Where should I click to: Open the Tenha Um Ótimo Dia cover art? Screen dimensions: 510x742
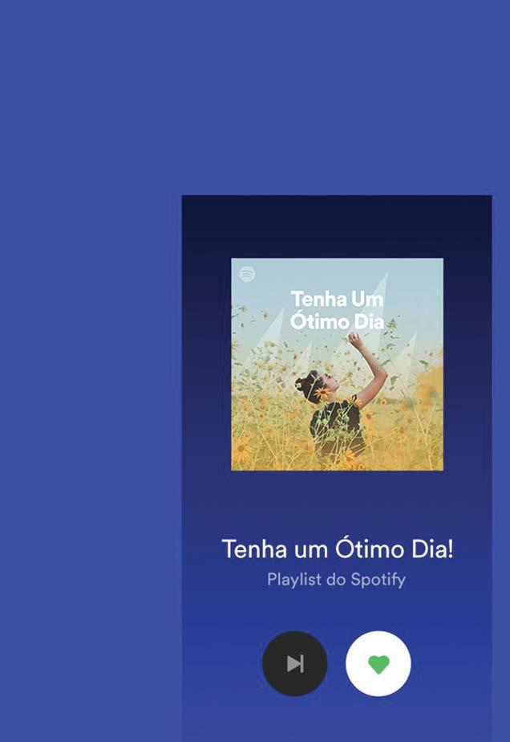337,364
